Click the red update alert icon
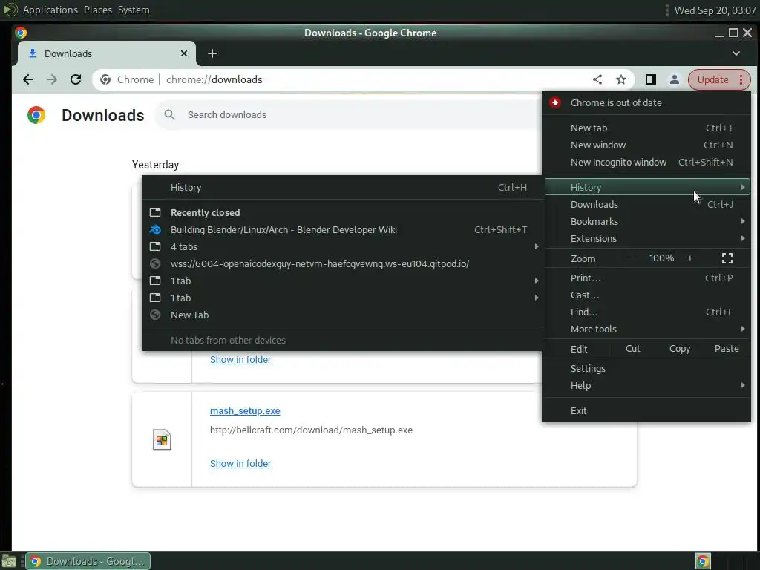The height and width of the screenshot is (570, 760). pos(555,102)
